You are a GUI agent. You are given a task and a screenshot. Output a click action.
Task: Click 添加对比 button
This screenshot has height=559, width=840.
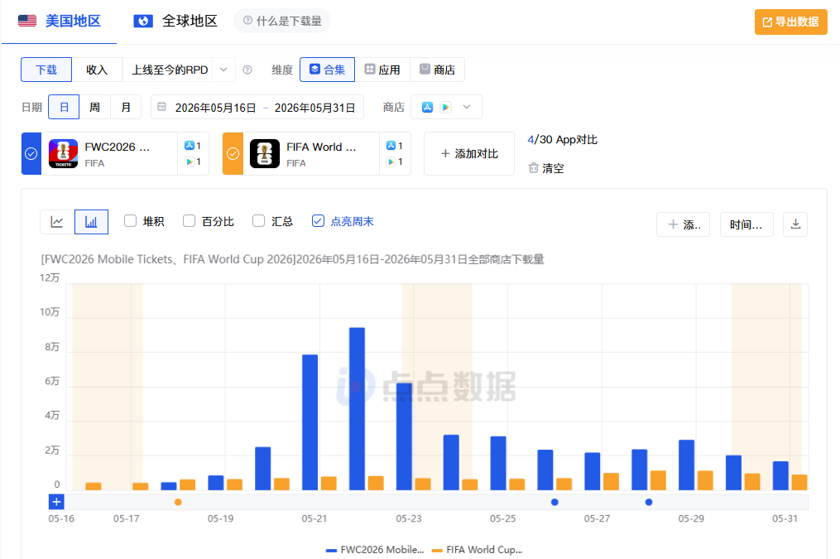pos(469,154)
